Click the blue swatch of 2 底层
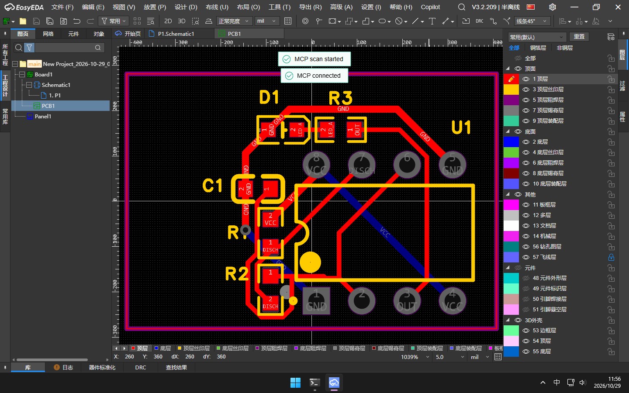Image resolution: width=629 pixels, height=393 pixels. click(x=511, y=142)
